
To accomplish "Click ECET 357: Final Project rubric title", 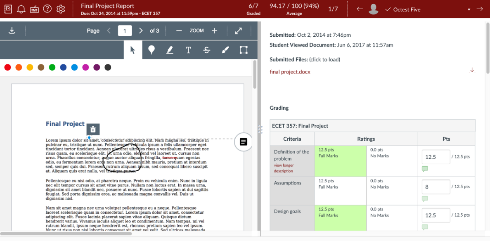I will 300,126.
